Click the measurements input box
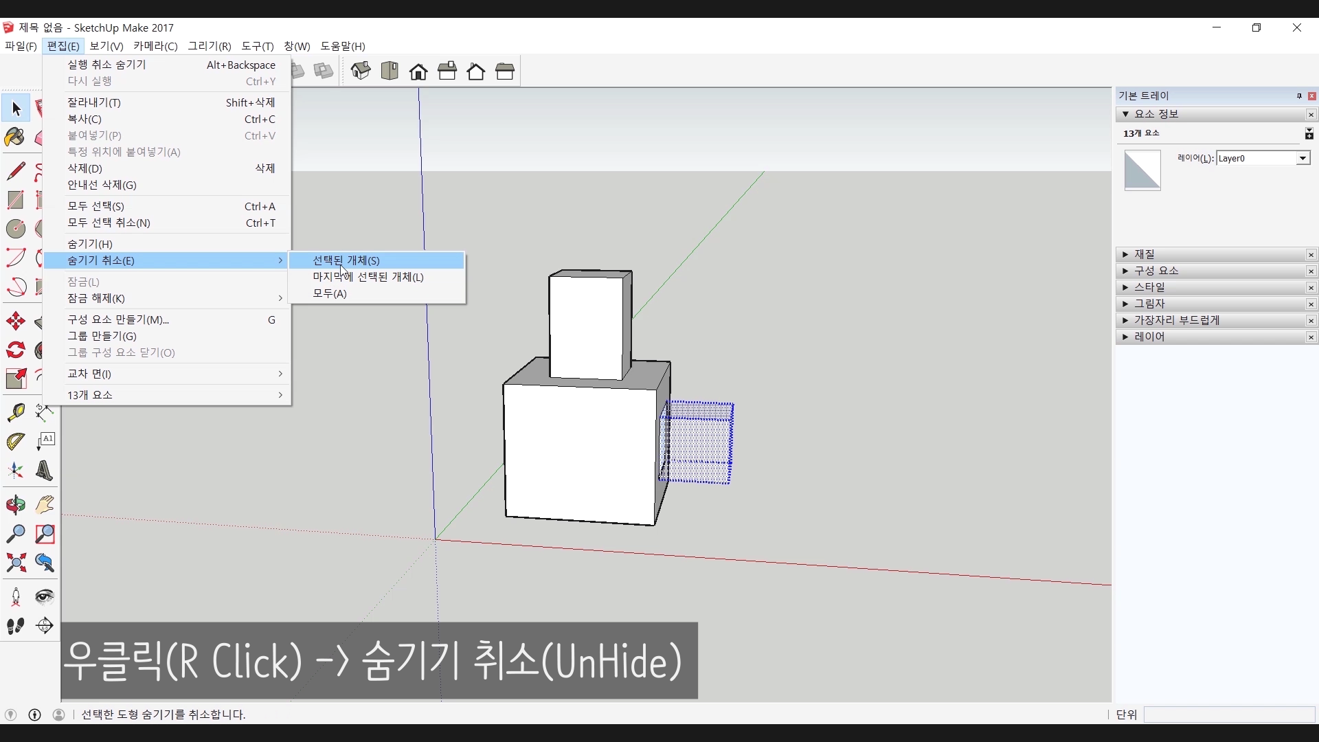The image size is (1319, 742). pyautogui.click(x=1228, y=715)
